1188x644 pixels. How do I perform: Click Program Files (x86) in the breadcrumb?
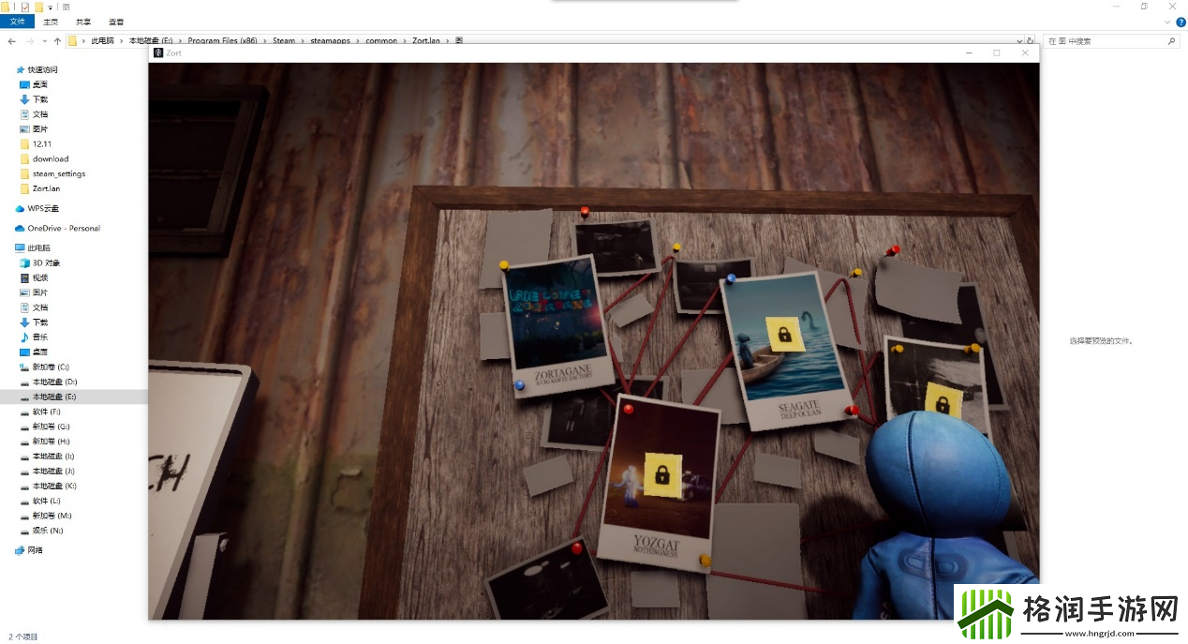pos(223,41)
